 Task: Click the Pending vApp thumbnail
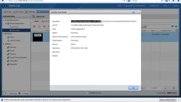pyautogui.click(x=38, y=37)
